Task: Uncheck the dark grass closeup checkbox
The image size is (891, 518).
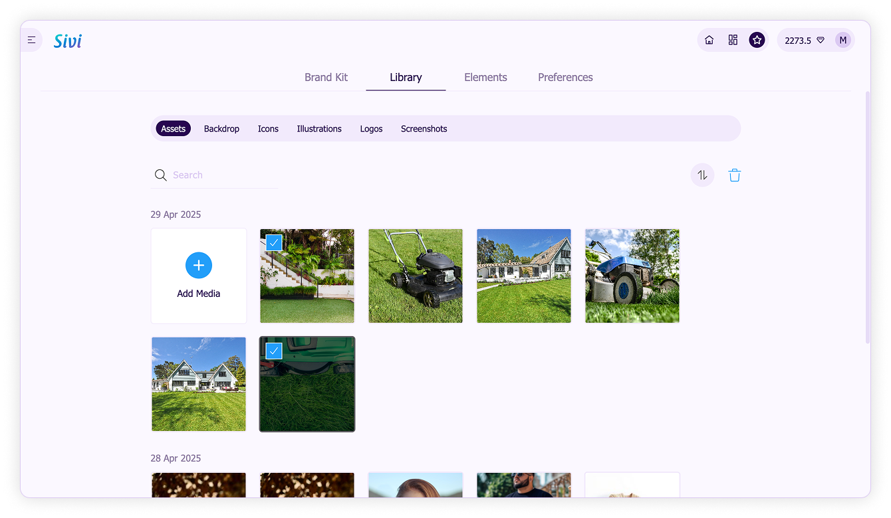Action: [274, 351]
